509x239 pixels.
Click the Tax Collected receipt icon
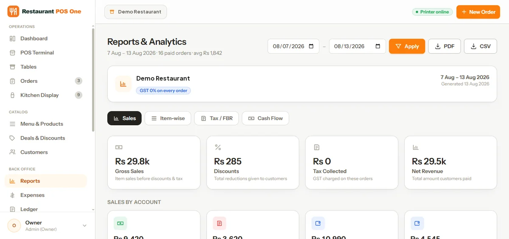pyautogui.click(x=316, y=147)
